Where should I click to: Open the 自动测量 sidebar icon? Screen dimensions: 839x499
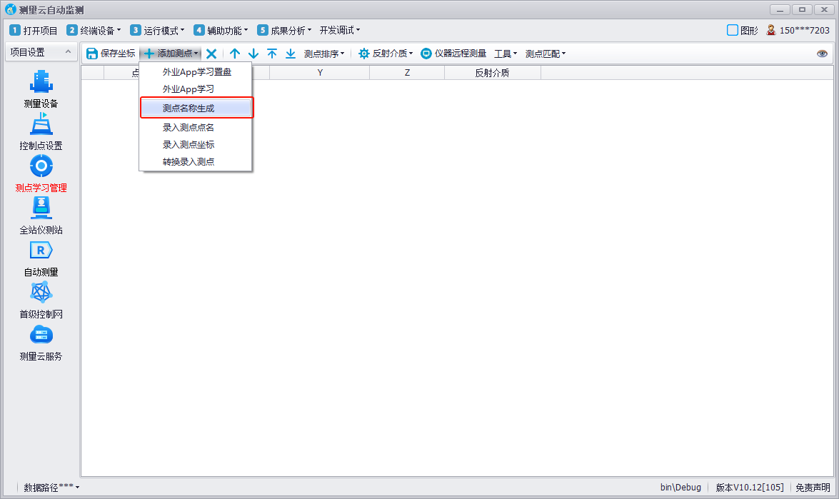(41, 251)
